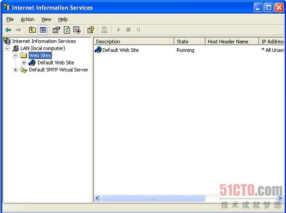Select LAN (local computer) tree item

[43, 49]
